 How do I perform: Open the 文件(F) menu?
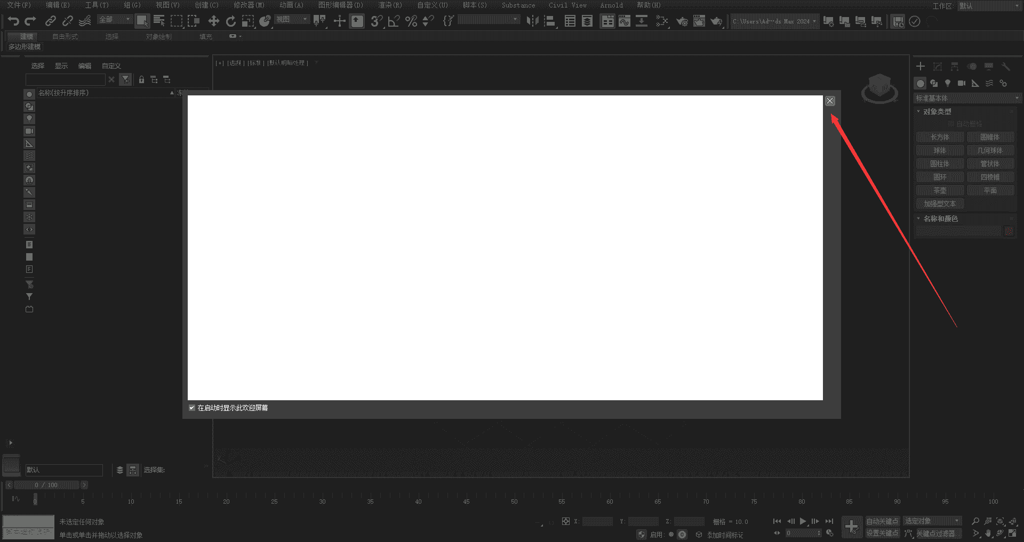pos(19,5)
